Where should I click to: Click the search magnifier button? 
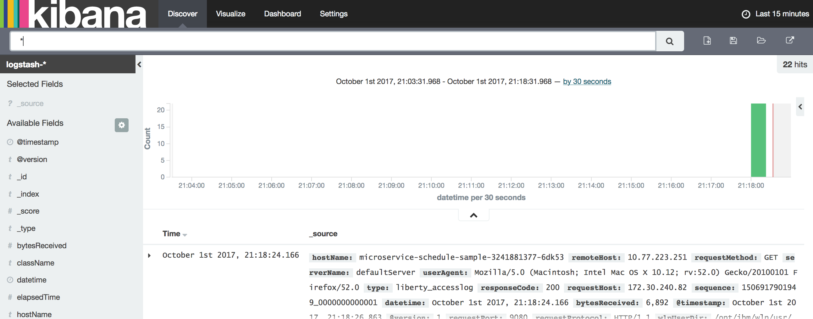click(669, 41)
